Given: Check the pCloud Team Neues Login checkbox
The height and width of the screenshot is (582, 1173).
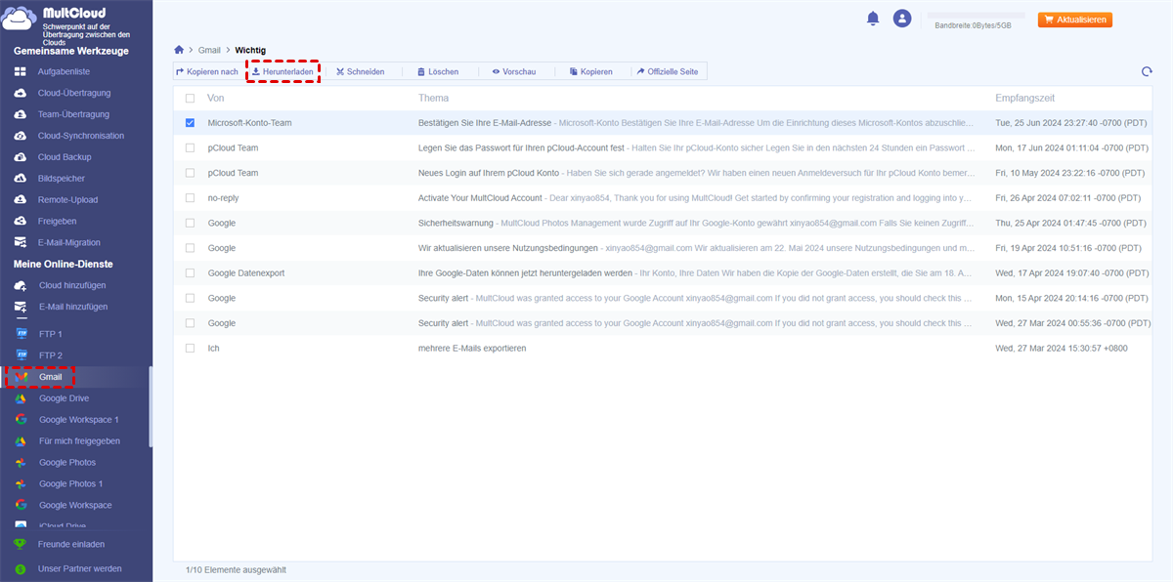Looking at the screenshot, I should [x=190, y=173].
